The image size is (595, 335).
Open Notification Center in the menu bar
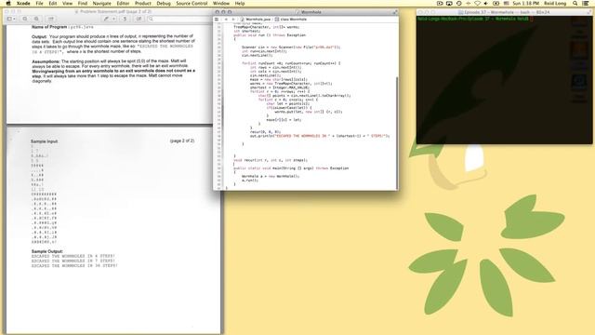coord(586,3)
